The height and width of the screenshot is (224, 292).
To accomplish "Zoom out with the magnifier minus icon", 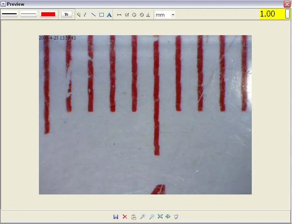I will (152, 217).
